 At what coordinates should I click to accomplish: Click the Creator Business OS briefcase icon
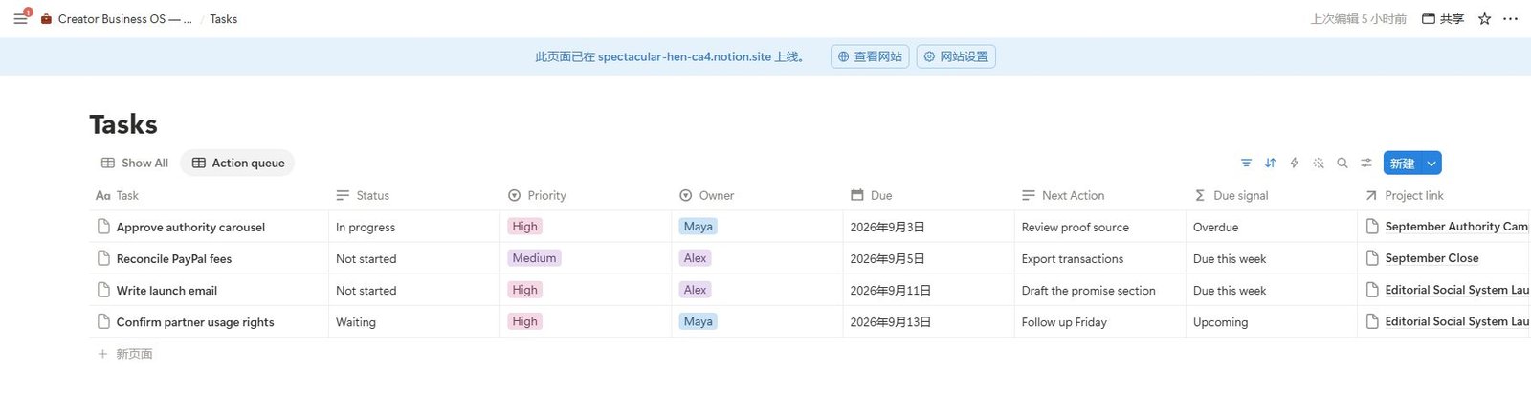pos(46,19)
